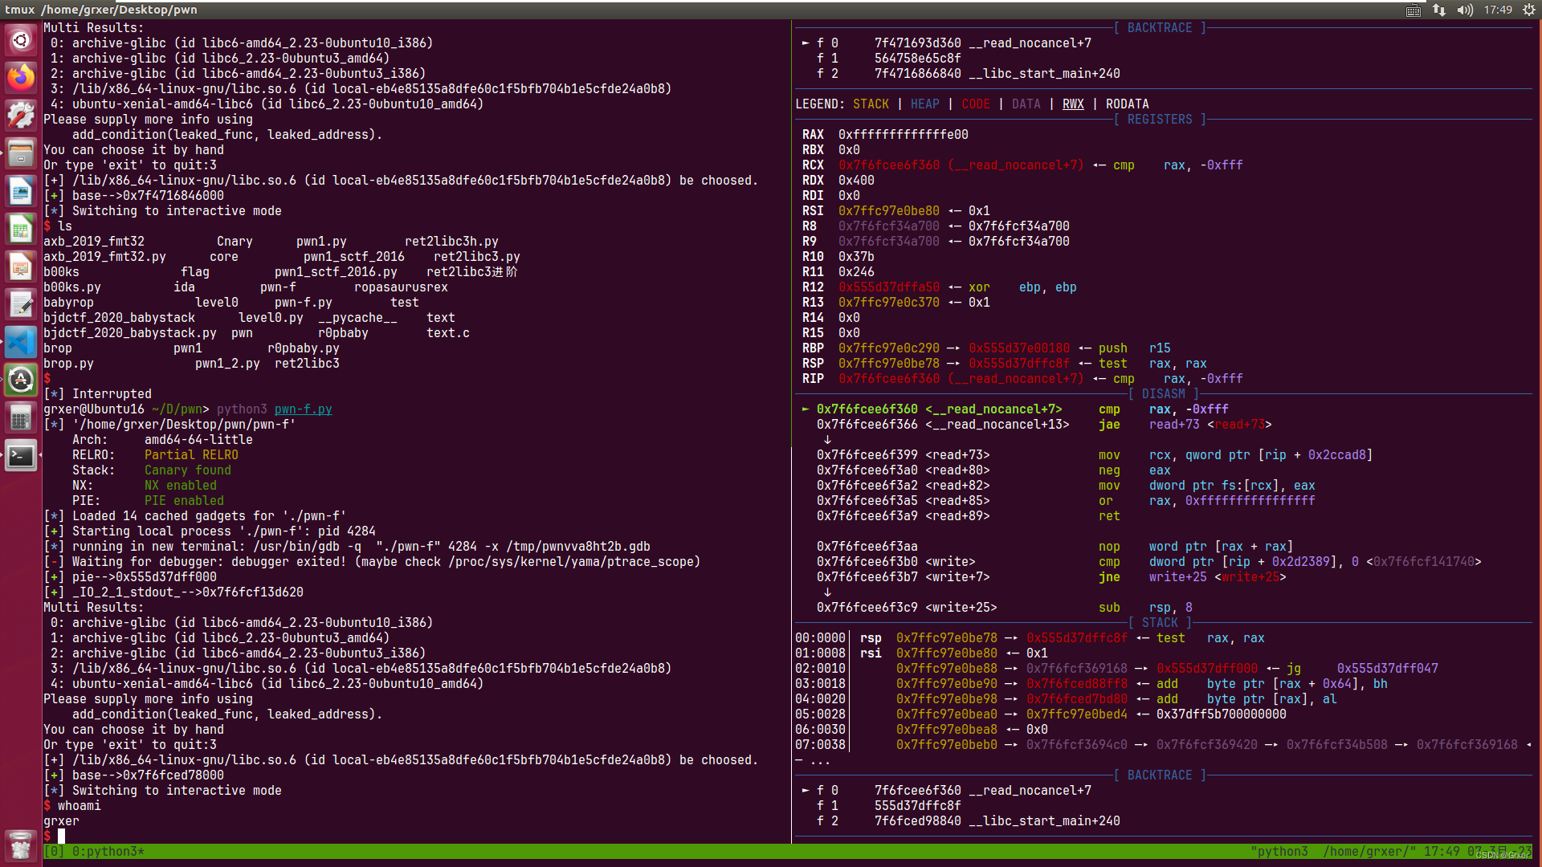Launch LibreOffice Impress from the dock
Viewport: 1542px width, 867px height.
point(21,267)
